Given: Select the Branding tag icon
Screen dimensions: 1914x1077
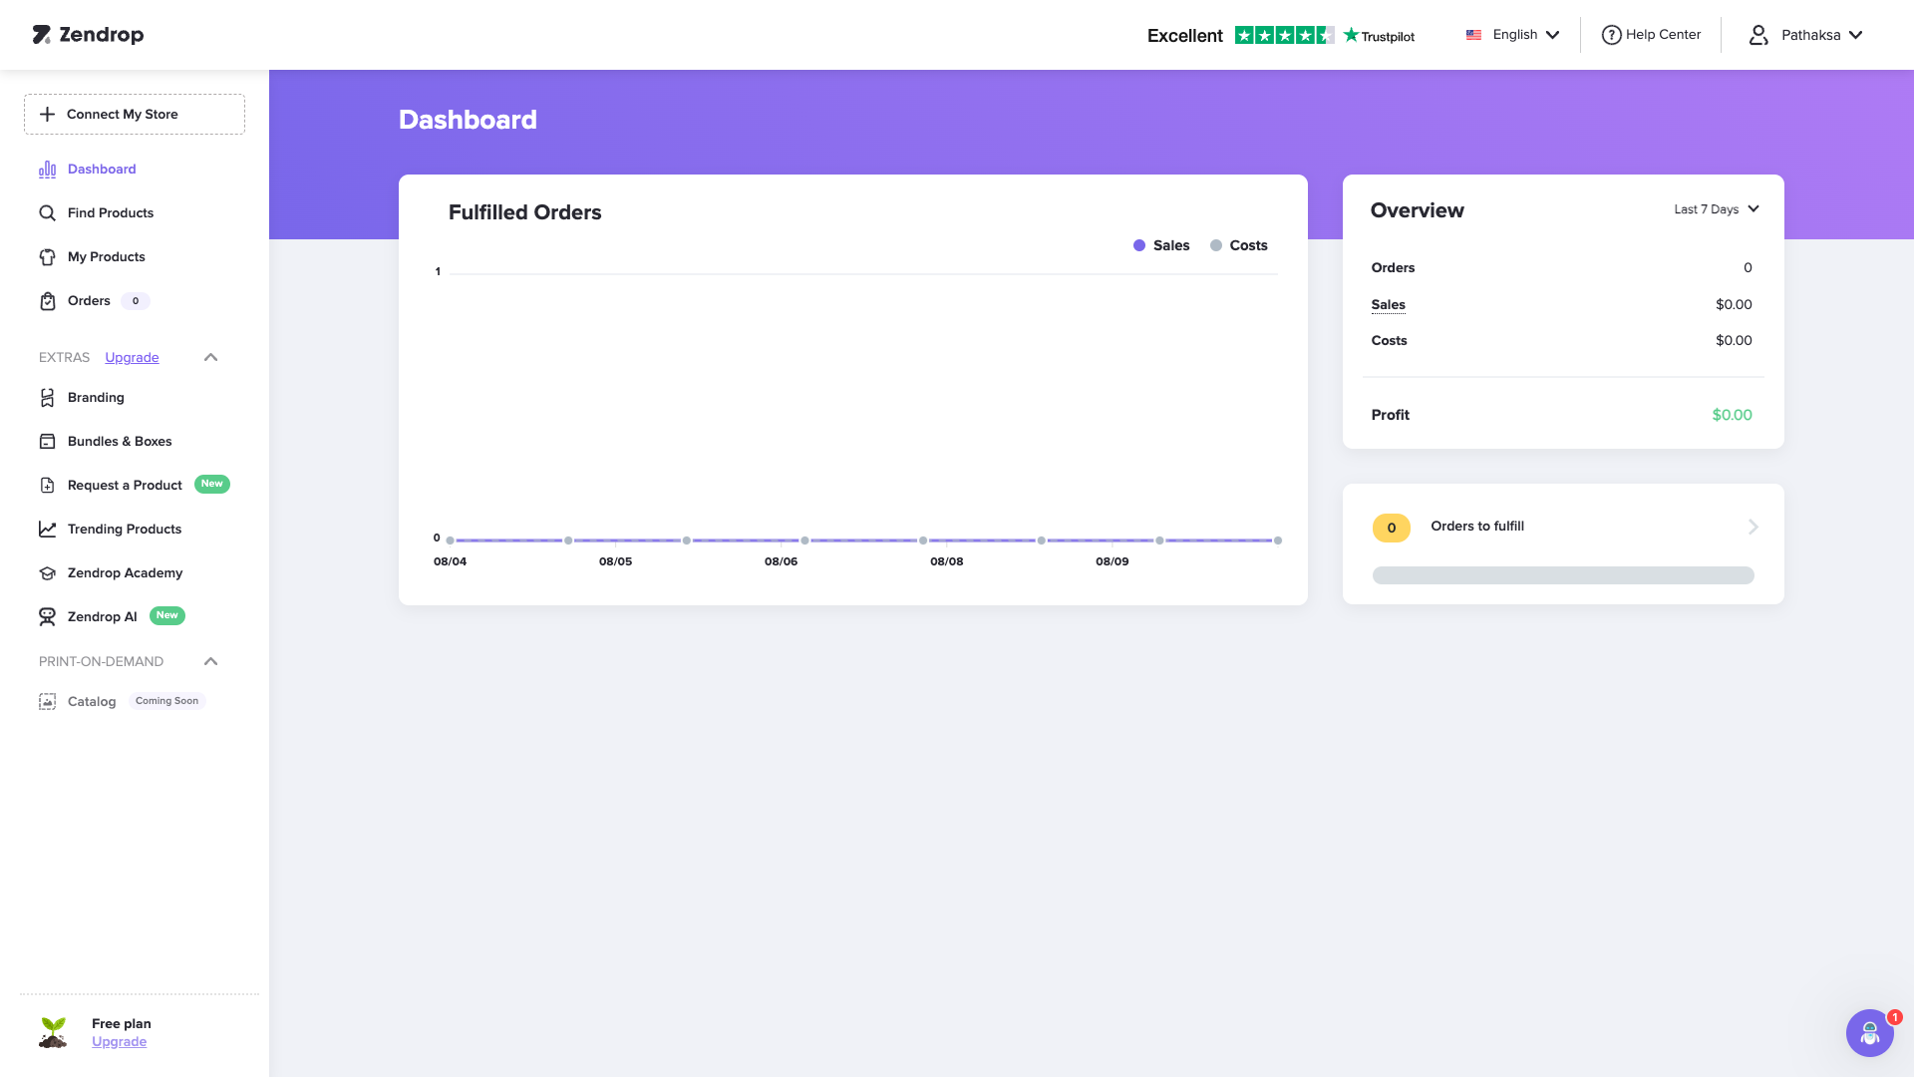Looking at the screenshot, I should click(47, 397).
